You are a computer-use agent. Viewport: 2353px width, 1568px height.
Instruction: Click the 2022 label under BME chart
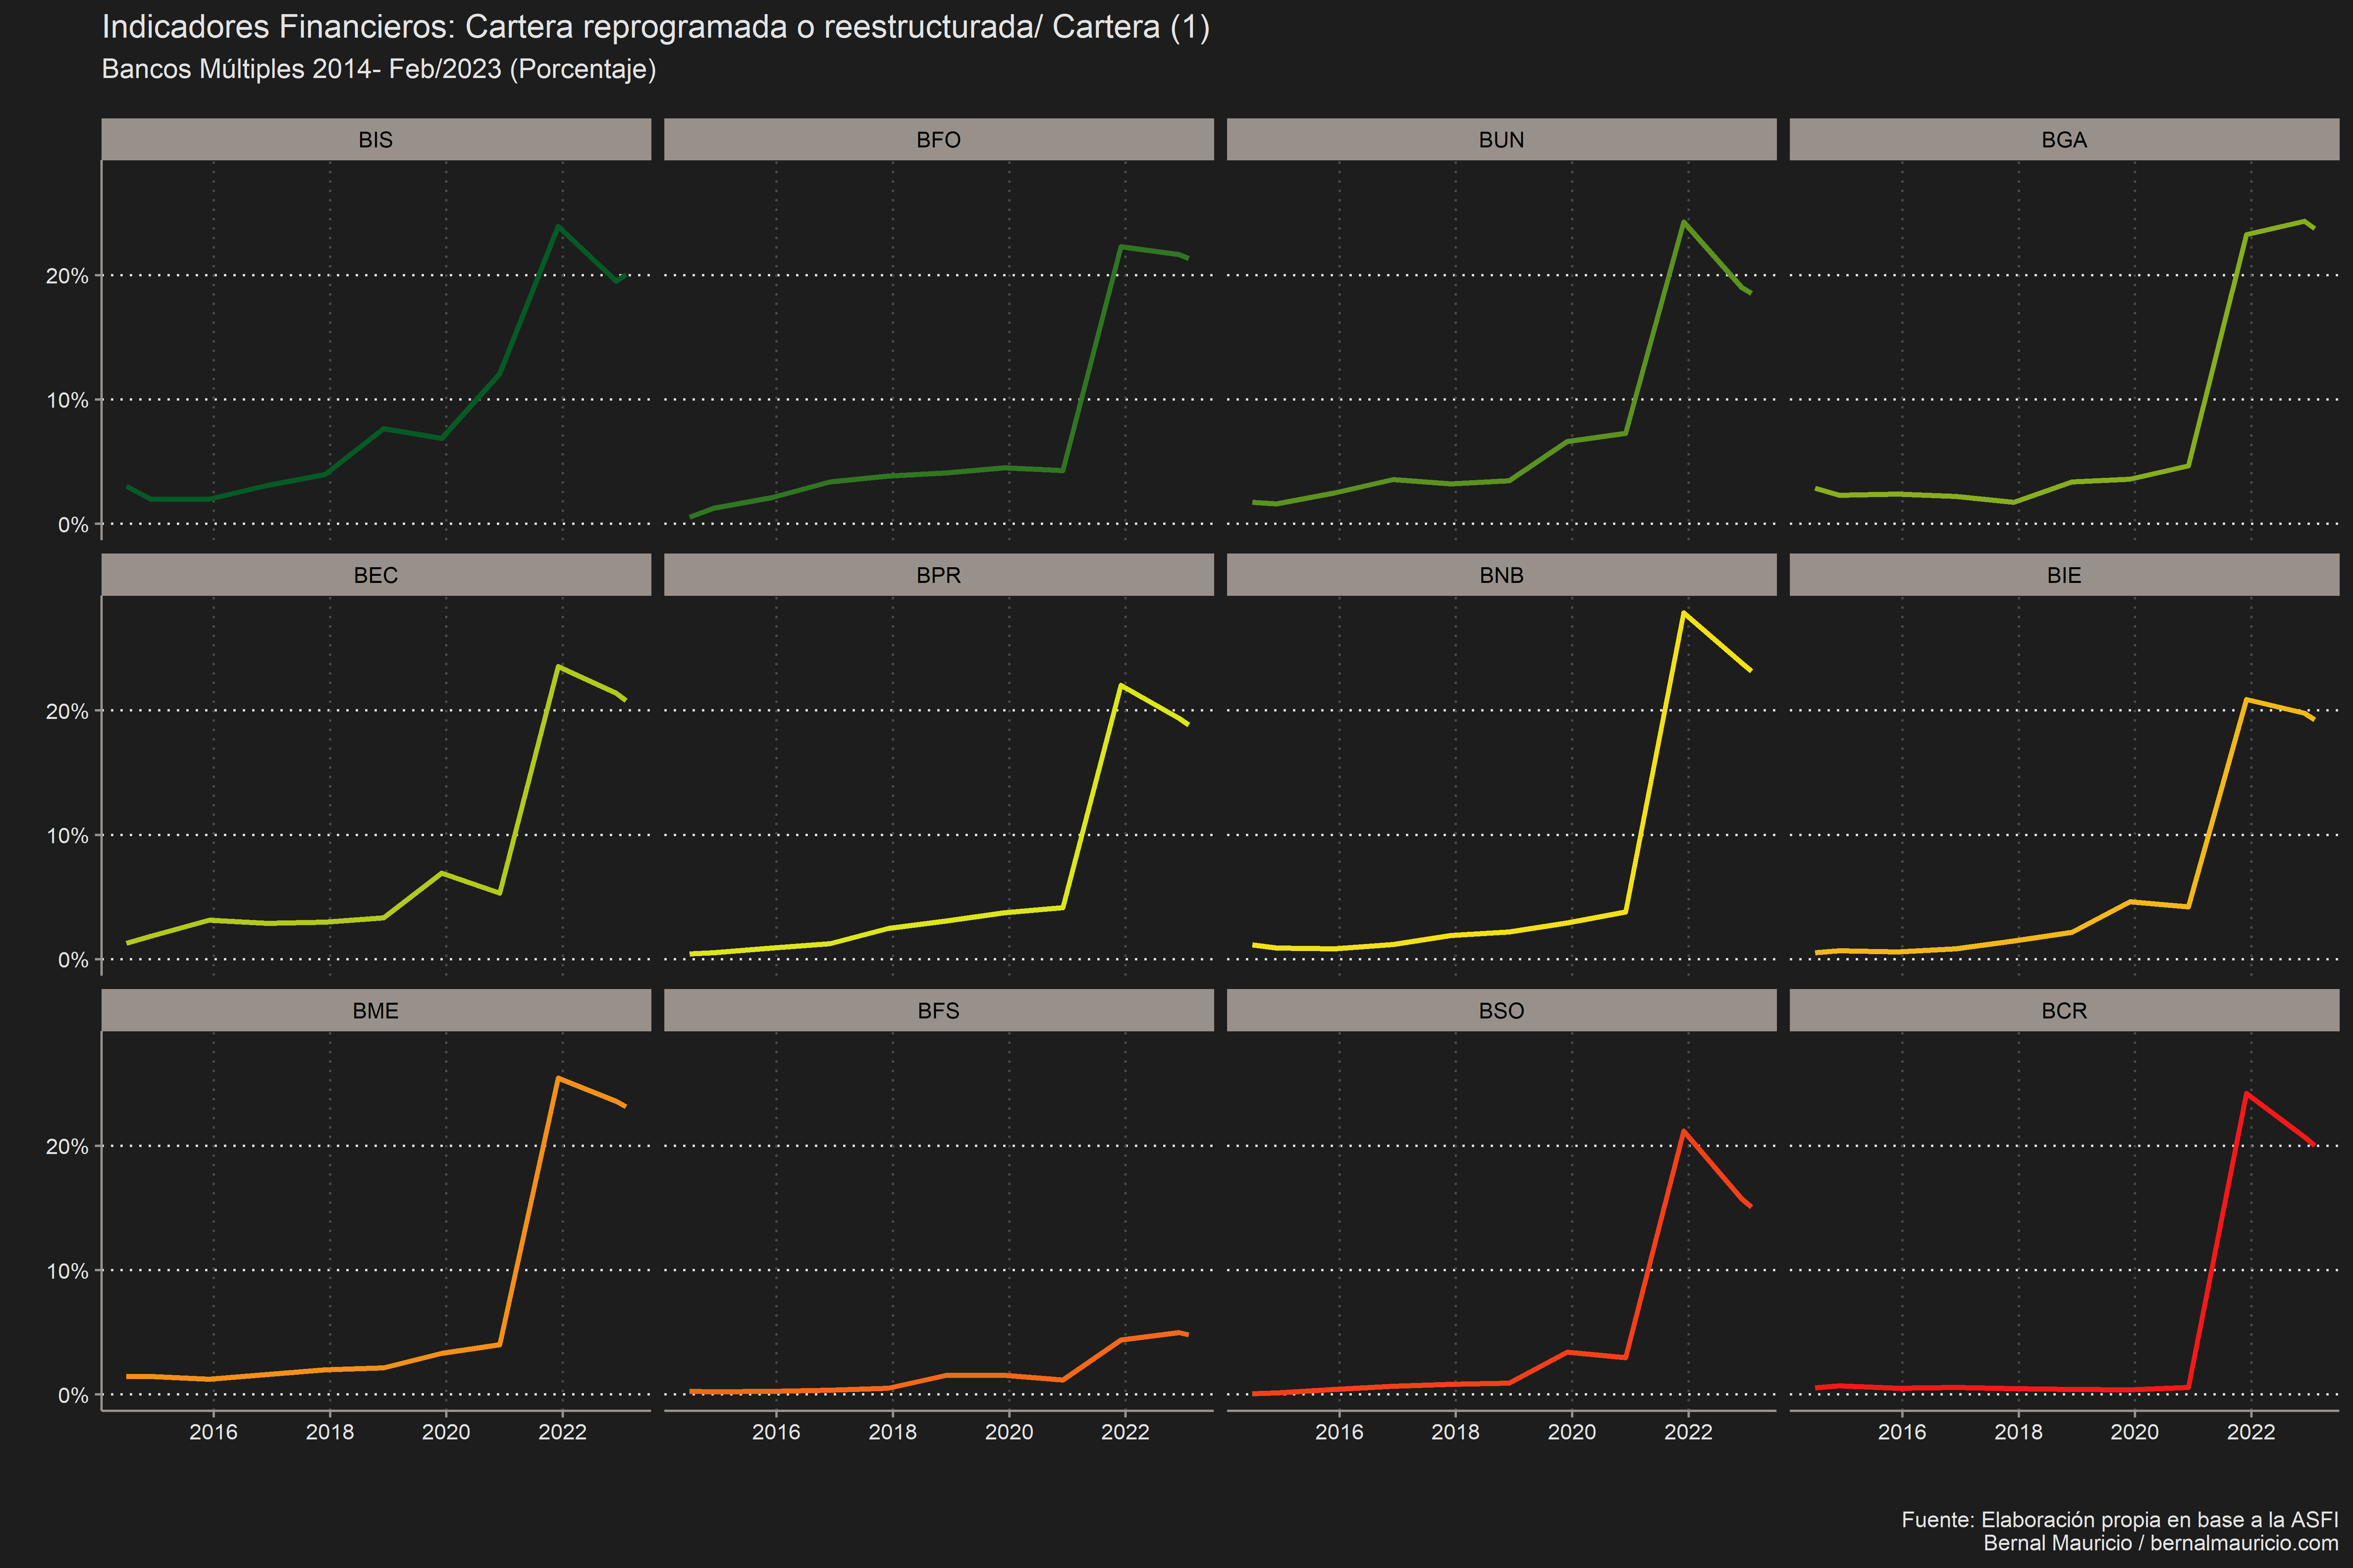tap(562, 1432)
